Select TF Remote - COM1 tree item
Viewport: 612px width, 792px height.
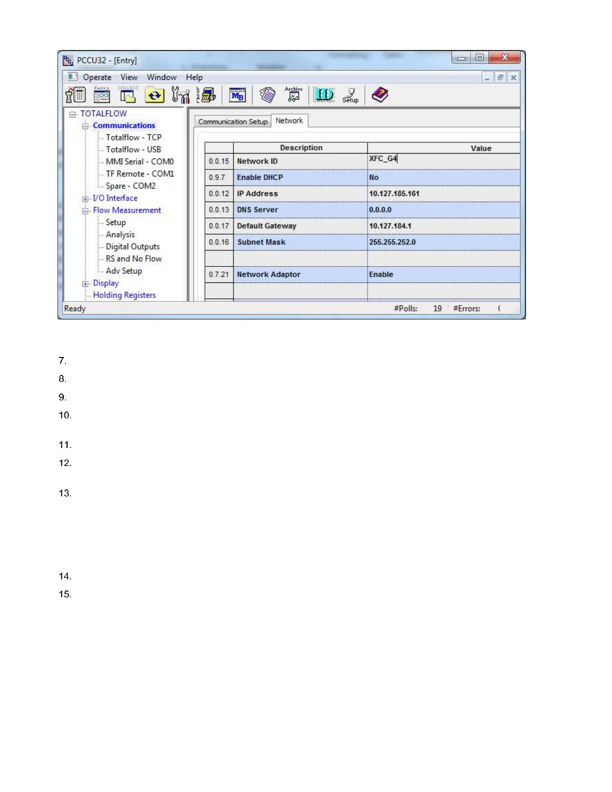140,173
